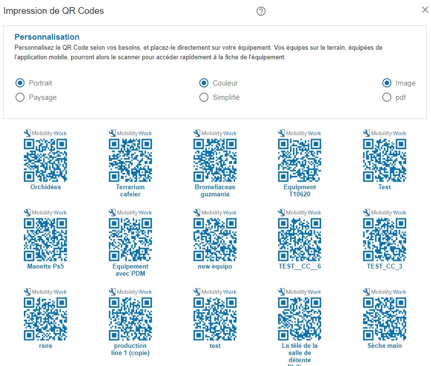Select the Bromeliaceae guzmania label
This screenshot has height=366, width=431.
pos(215,191)
